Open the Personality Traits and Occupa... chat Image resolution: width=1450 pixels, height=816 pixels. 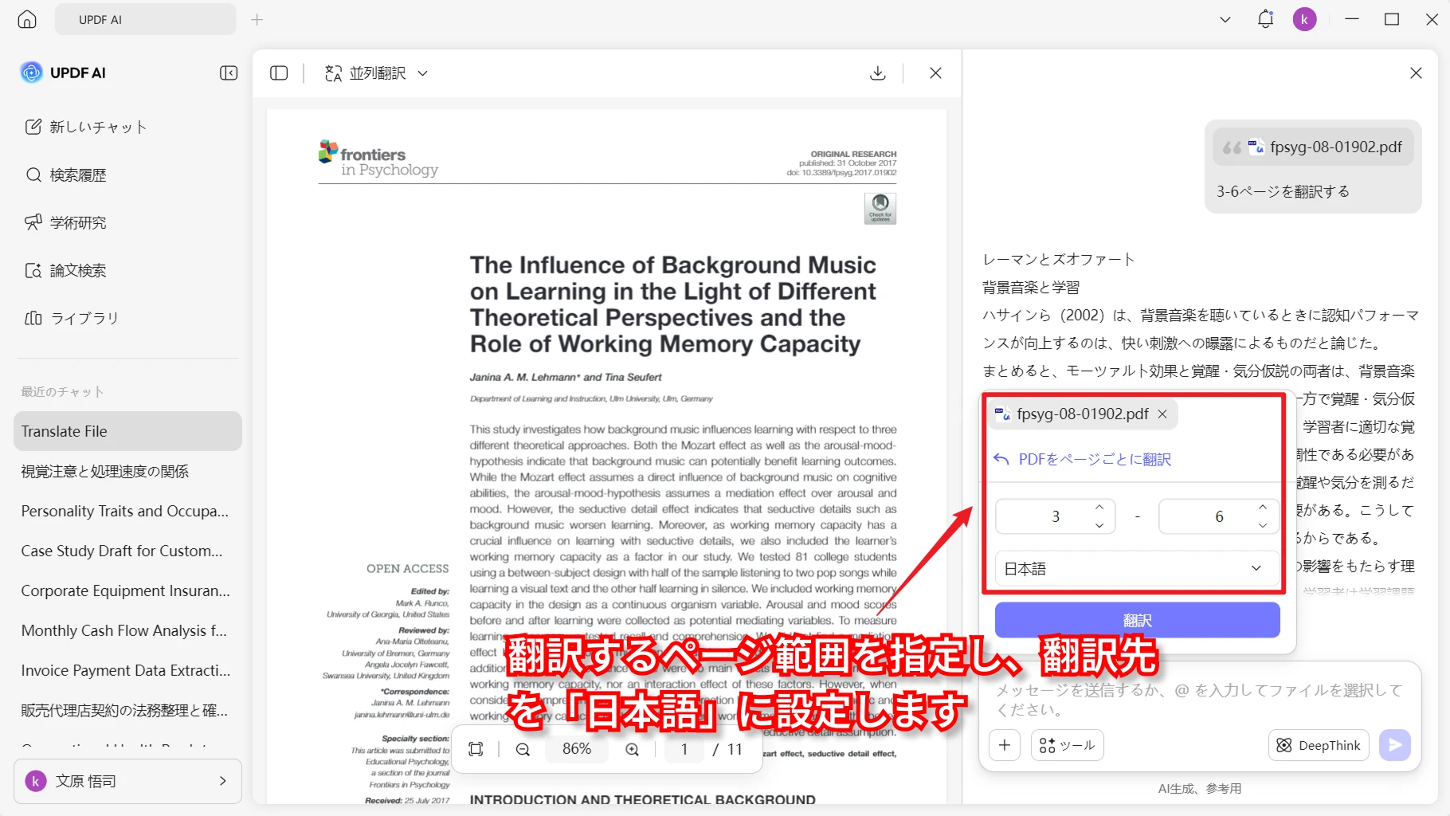(127, 511)
